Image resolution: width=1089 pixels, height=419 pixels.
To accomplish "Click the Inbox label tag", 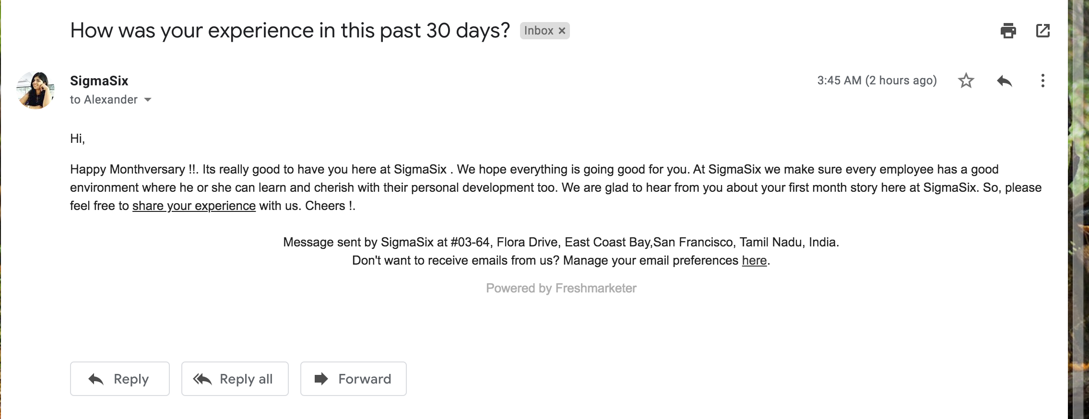I will pyautogui.click(x=540, y=30).
